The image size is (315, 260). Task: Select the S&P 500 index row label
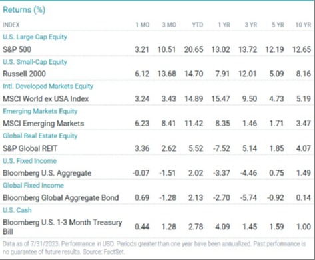coord(17,49)
